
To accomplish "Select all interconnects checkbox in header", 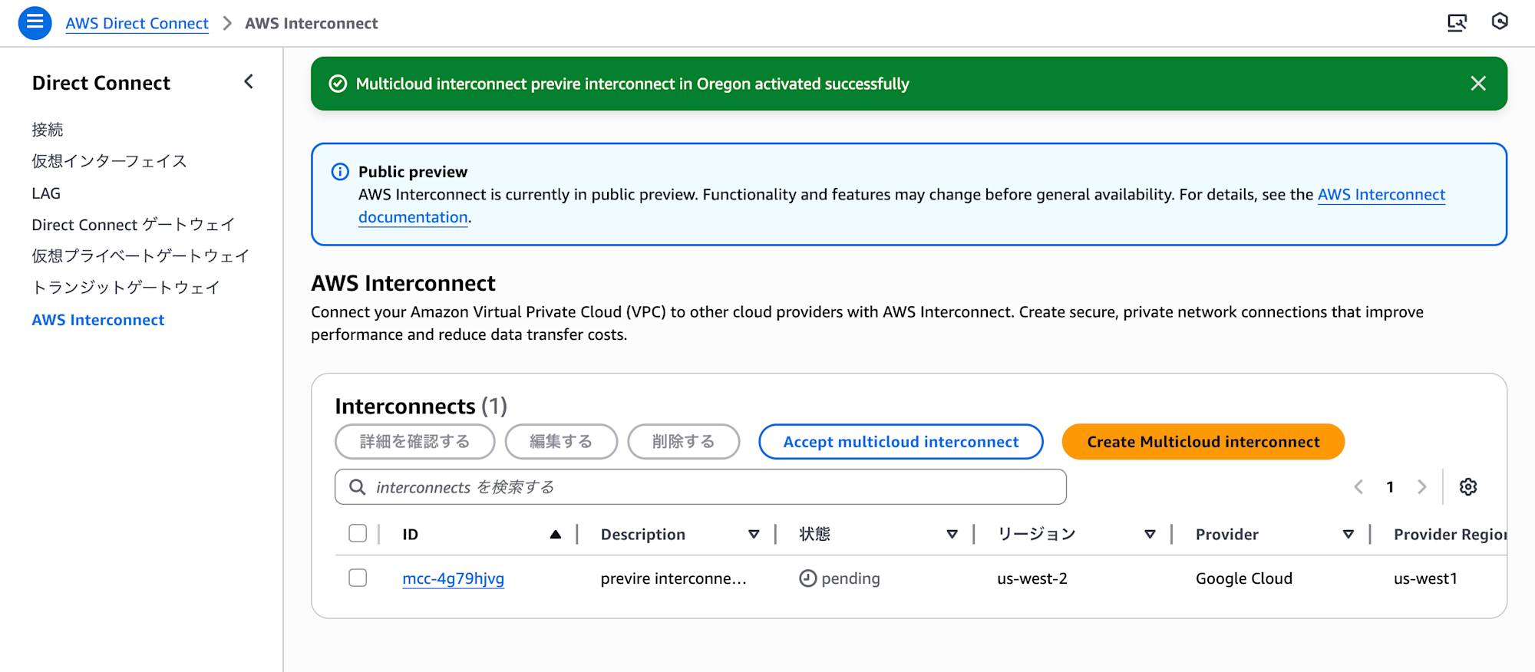I will [x=358, y=533].
